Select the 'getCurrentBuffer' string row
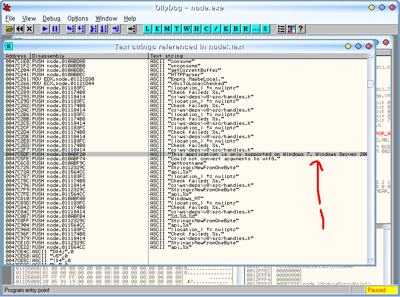This screenshot has width=400, height=297. tap(185, 70)
